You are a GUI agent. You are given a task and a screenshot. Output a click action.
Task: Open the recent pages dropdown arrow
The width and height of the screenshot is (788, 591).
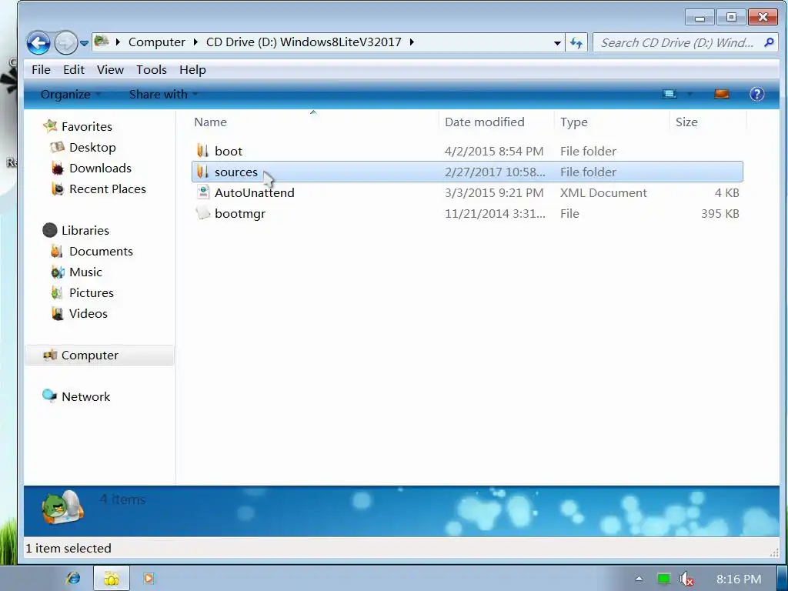pyautogui.click(x=85, y=43)
